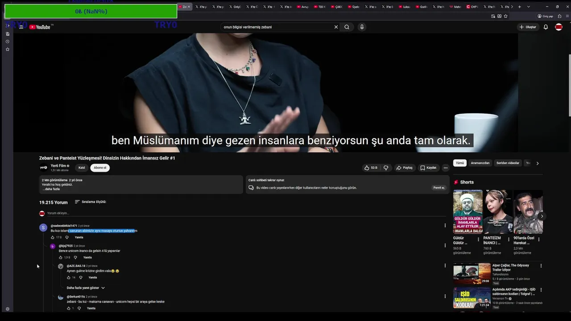Dislike the video
The image size is (571, 321).
coord(386,168)
